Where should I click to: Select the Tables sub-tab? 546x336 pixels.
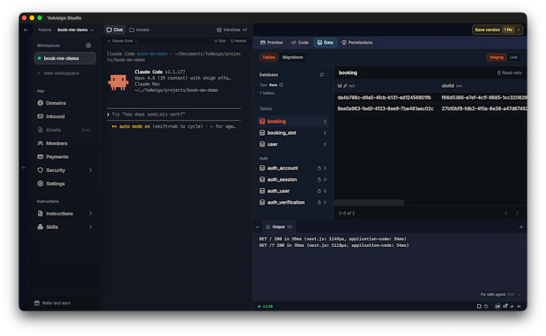coord(269,57)
